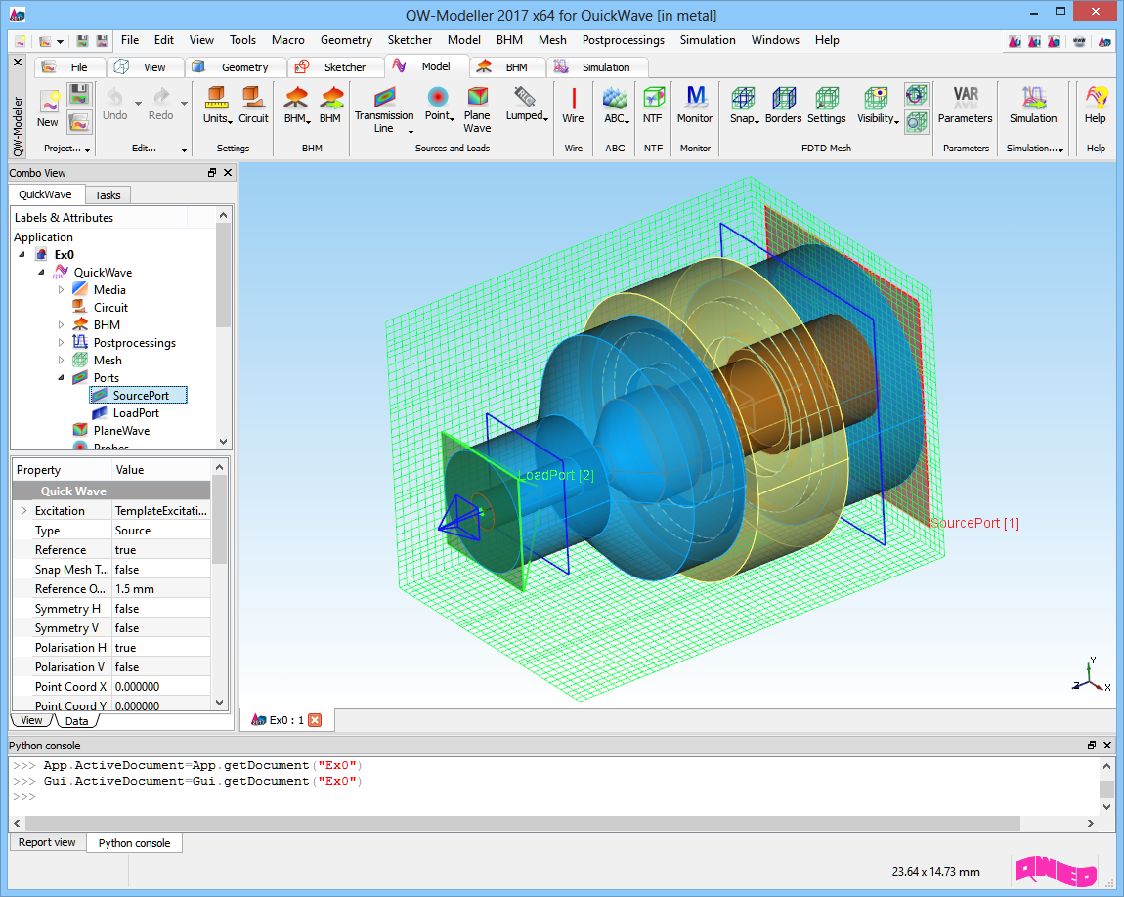Collapse the Ex0 tree node

[x=22, y=254]
